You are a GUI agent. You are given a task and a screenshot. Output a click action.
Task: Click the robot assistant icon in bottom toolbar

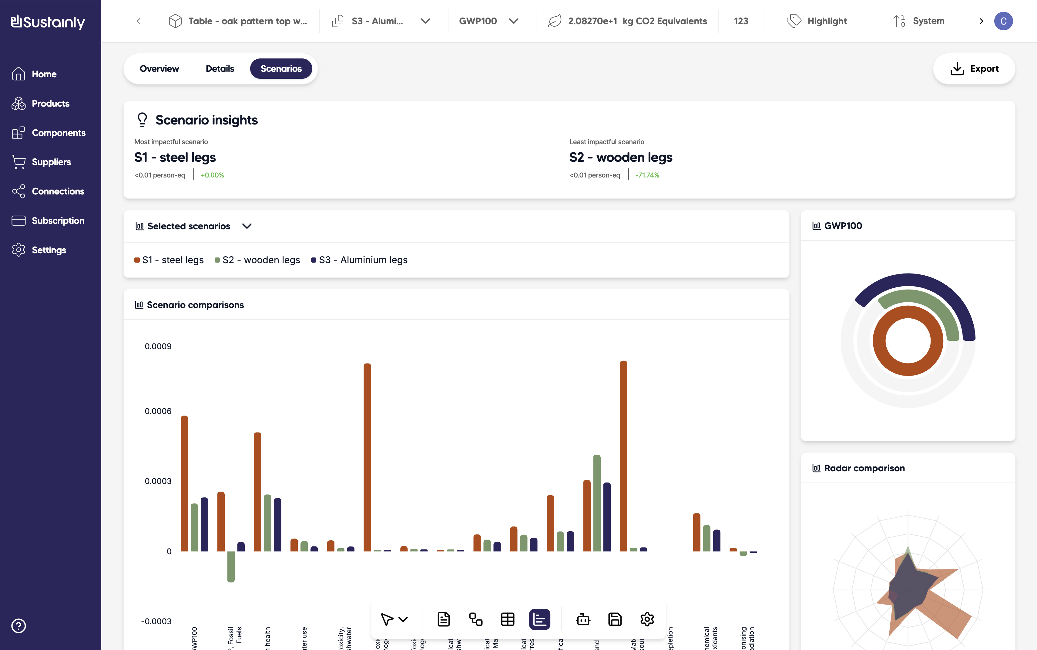[x=583, y=619]
